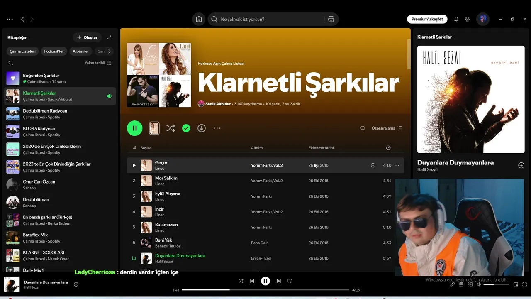Open Sadik Akbulut profile link
Viewport: 531px width, 299px height.
tap(218, 104)
